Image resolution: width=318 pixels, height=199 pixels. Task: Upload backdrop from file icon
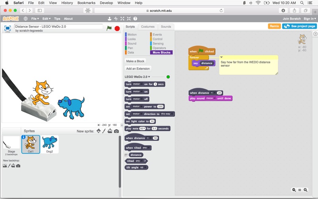(x=13, y=166)
